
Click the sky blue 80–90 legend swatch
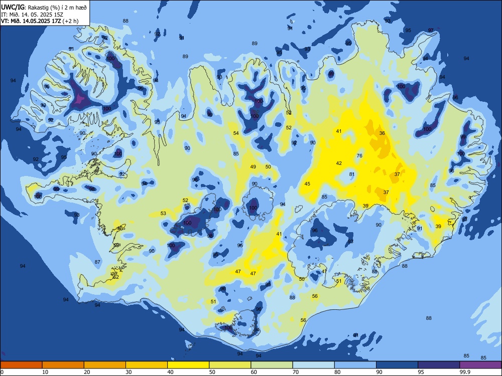point(355,365)
